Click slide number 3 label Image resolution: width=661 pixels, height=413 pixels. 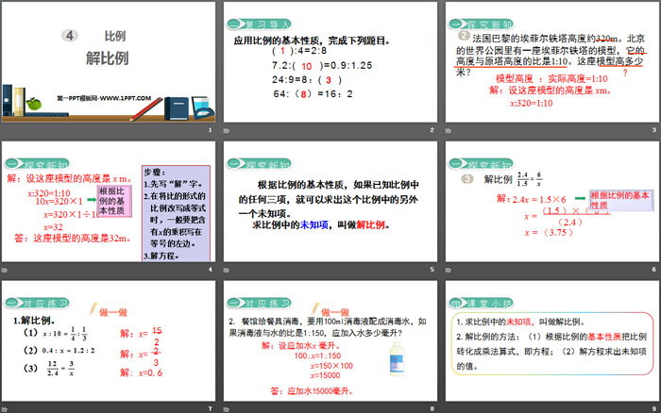pyautogui.click(x=654, y=130)
